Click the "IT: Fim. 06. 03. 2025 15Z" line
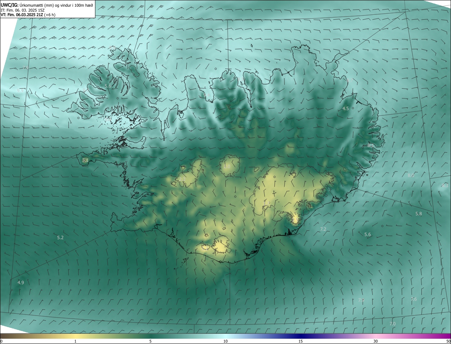451x344 pixels. point(23,10)
